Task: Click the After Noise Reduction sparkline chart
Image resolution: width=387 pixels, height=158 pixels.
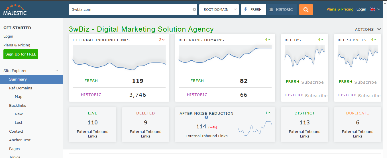Action: tap(255, 128)
